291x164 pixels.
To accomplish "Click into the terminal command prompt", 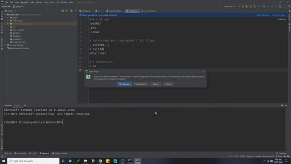I will (x=63, y=122).
